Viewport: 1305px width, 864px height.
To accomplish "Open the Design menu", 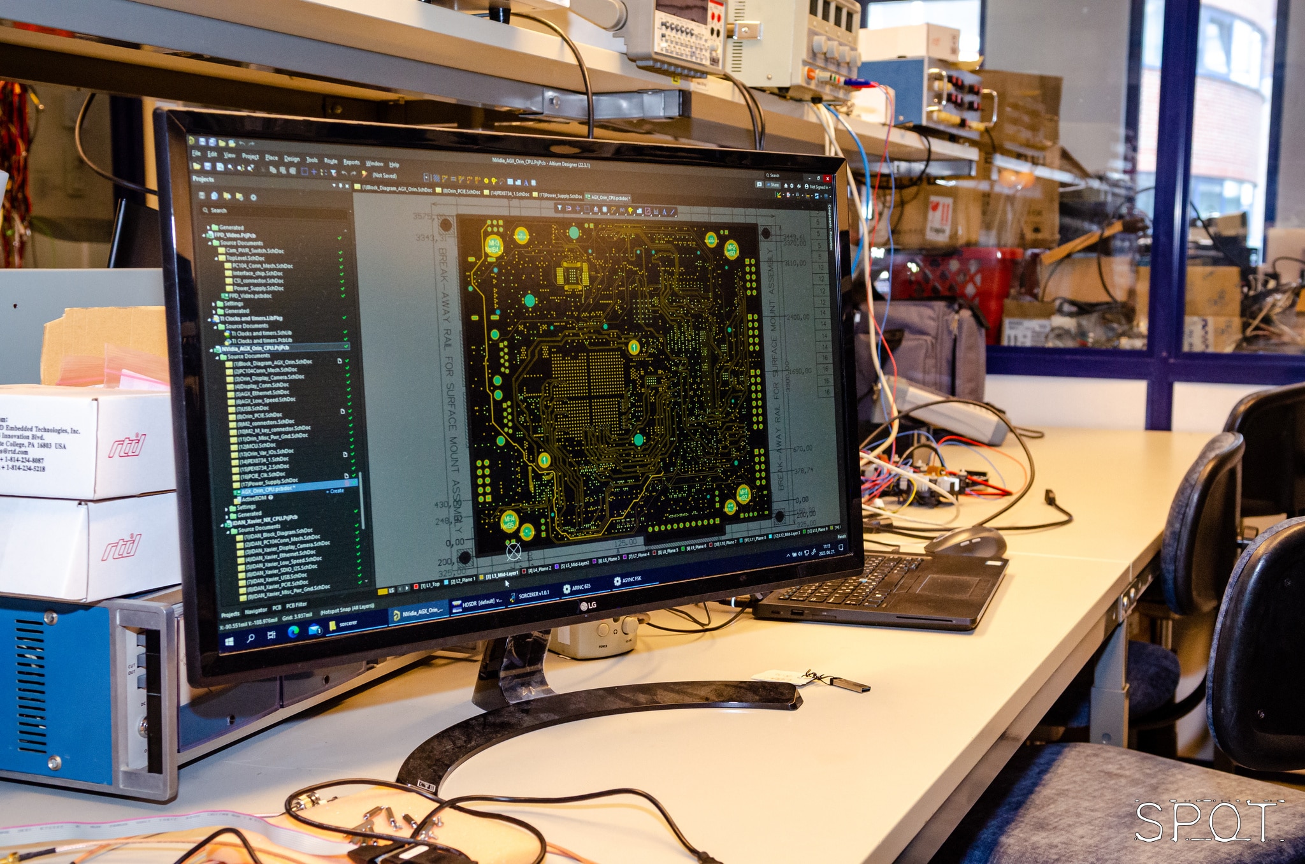I will point(292,159).
